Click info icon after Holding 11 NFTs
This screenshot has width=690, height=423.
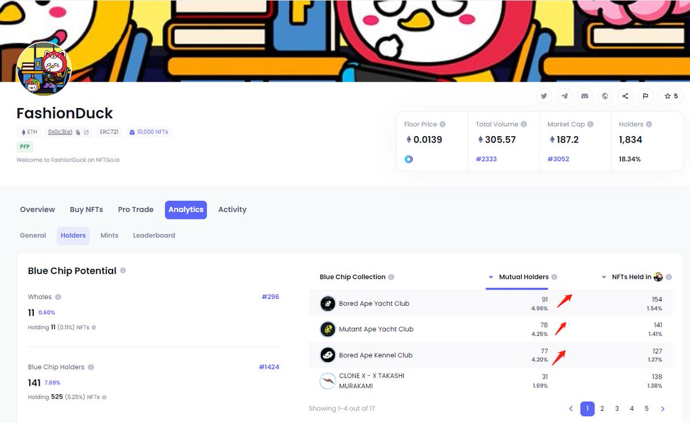94,328
